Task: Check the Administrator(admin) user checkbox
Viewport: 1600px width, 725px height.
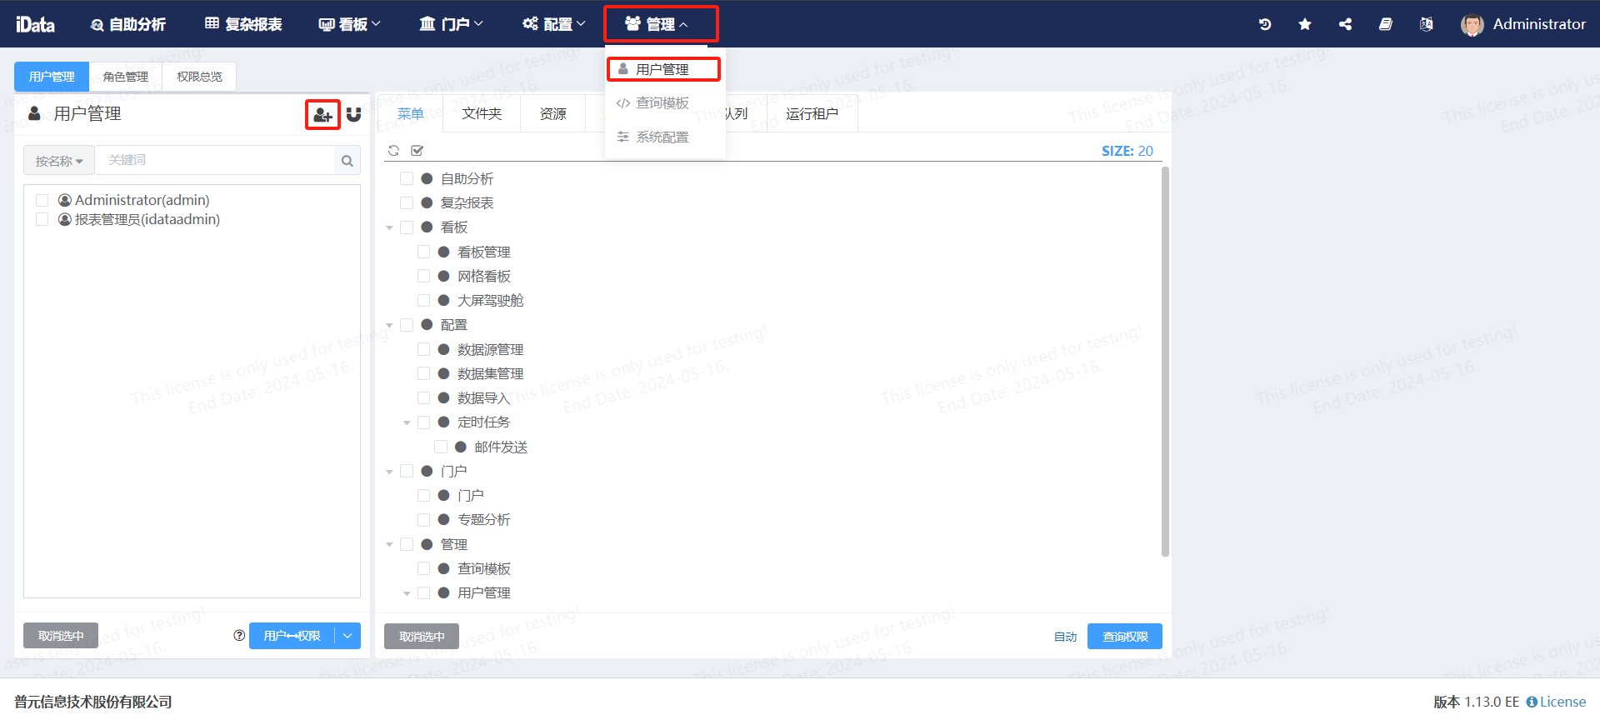Action: [42, 200]
